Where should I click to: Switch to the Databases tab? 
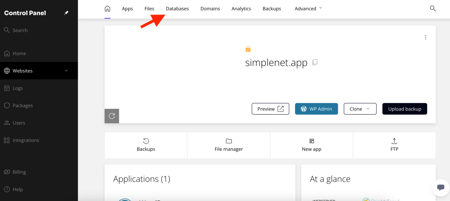coord(177,9)
